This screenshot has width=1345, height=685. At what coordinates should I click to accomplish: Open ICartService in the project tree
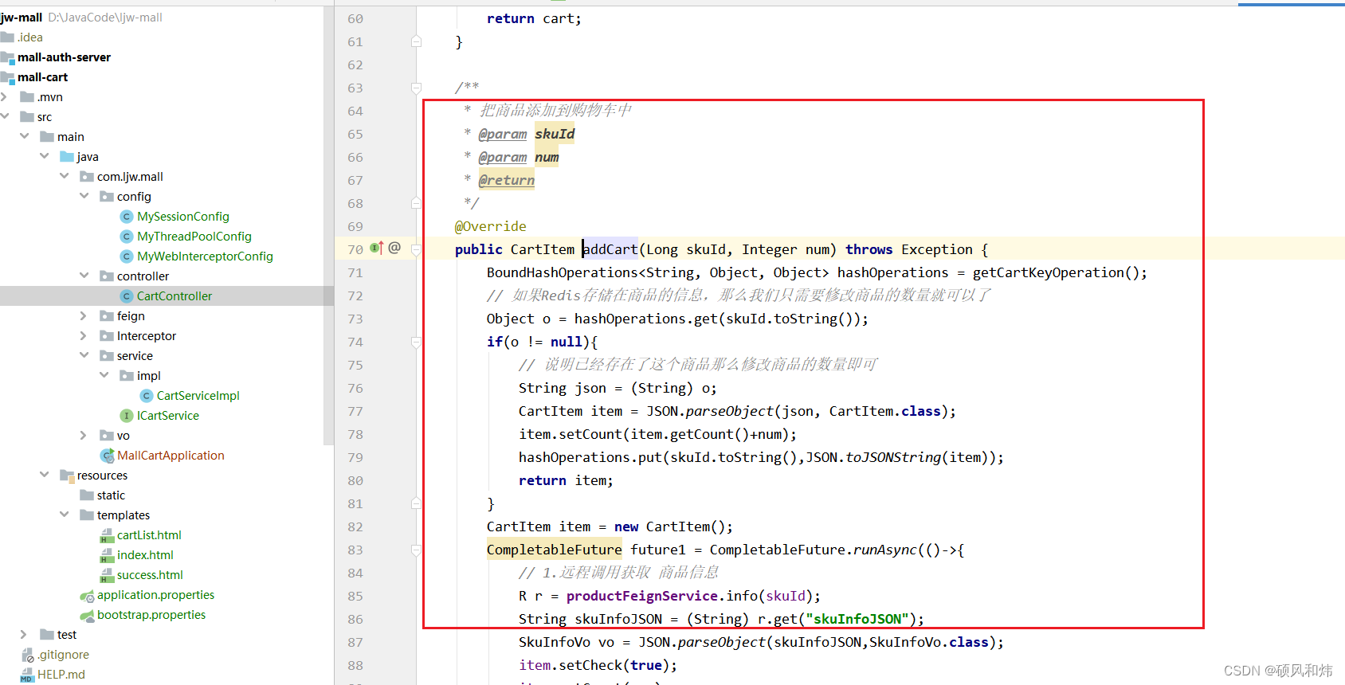point(168,416)
